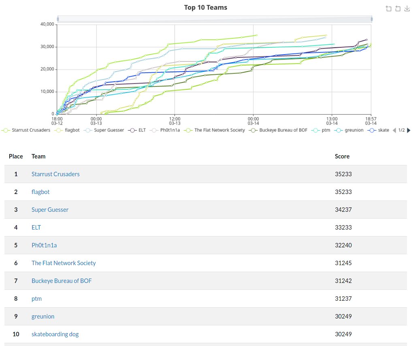
Task: Click the Team column header
Action: click(38, 156)
